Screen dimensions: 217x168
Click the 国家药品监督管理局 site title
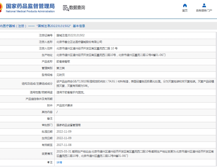30,6
